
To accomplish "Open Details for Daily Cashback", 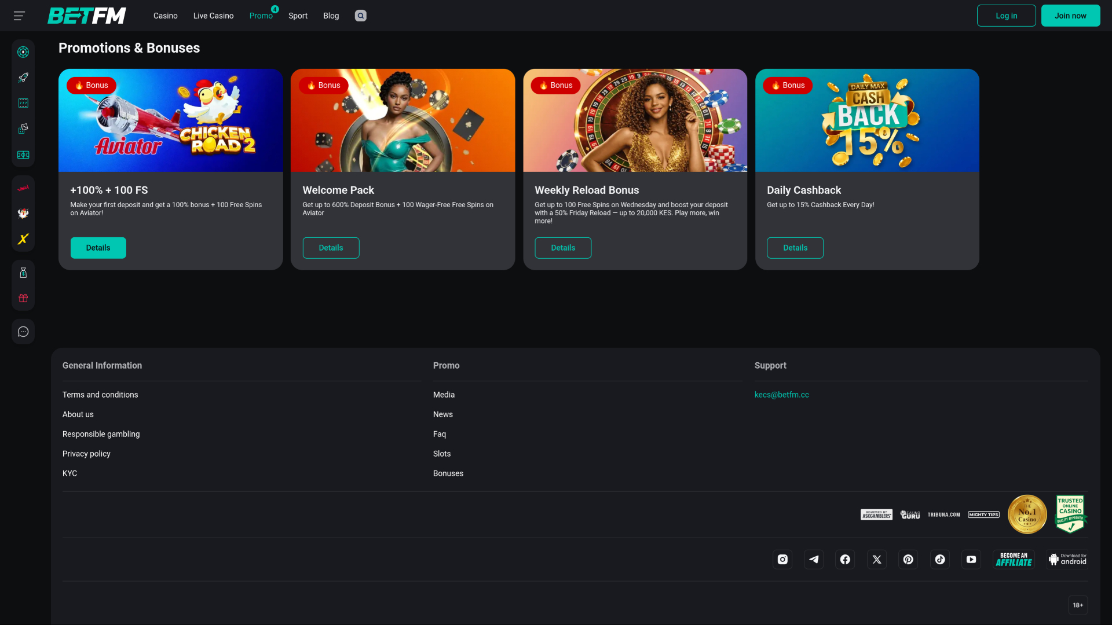I will (795, 248).
